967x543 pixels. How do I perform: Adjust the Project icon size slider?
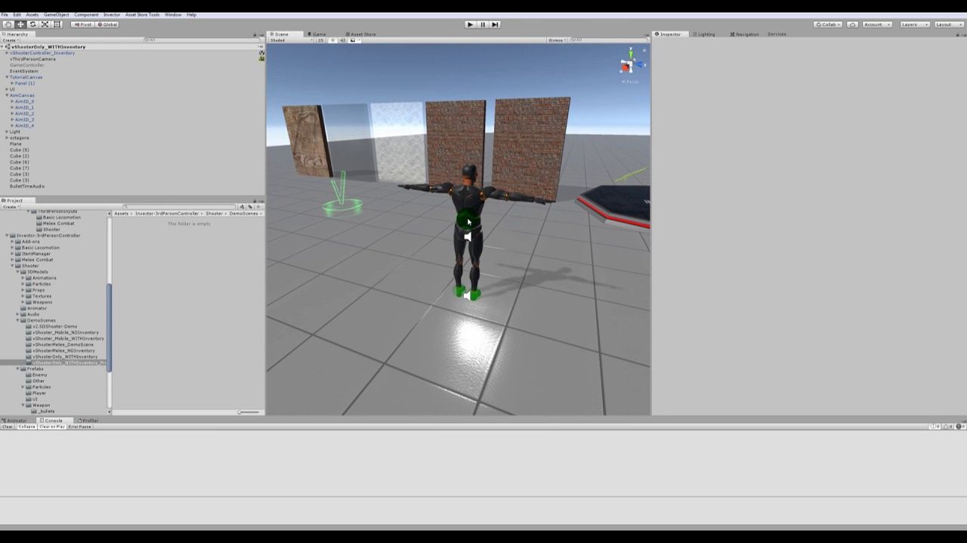click(249, 412)
